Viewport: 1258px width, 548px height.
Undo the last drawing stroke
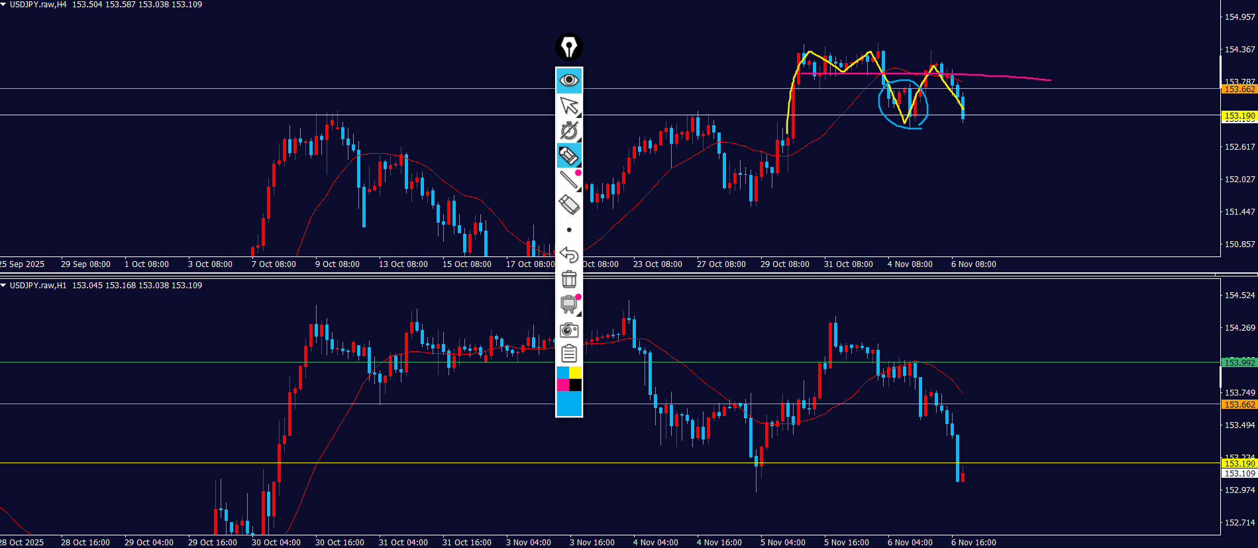[569, 254]
